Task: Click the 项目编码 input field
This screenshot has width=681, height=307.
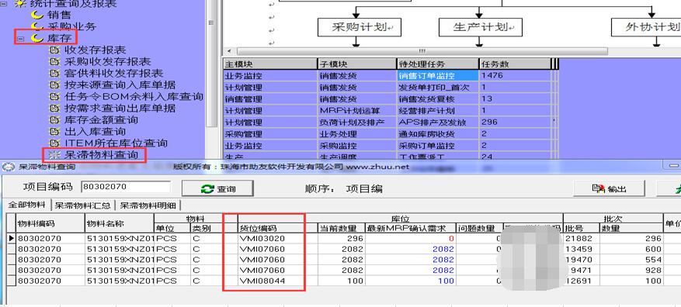Action: (126, 187)
